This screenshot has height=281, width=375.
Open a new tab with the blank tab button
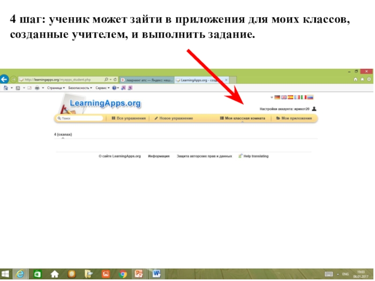click(x=233, y=80)
